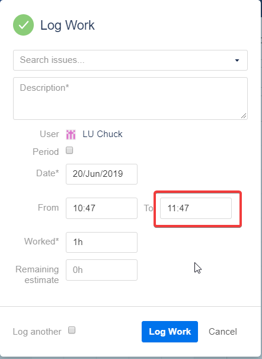Select the Worked field showing 1h
262x359 pixels.
[101, 243]
